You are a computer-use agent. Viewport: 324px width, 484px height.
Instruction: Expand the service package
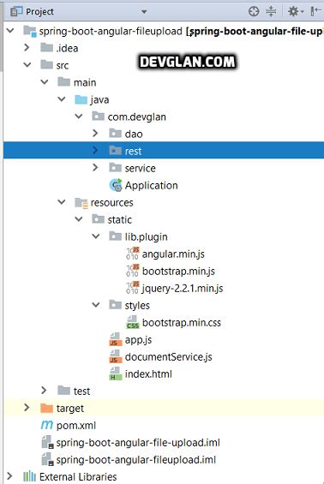pyautogui.click(x=95, y=168)
